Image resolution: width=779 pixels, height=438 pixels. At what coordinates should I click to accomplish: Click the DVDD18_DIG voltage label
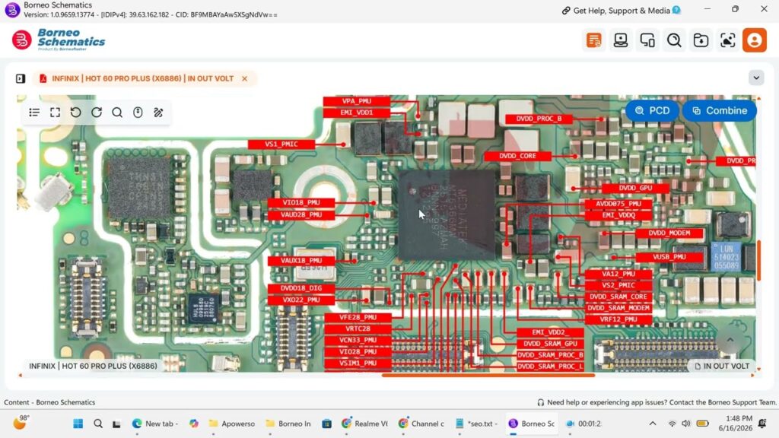coord(301,288)
